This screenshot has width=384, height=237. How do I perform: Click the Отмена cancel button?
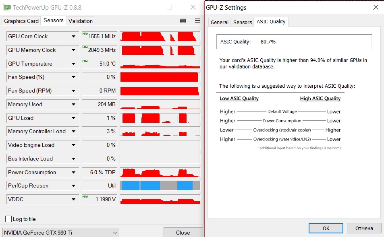click(364, 228)
